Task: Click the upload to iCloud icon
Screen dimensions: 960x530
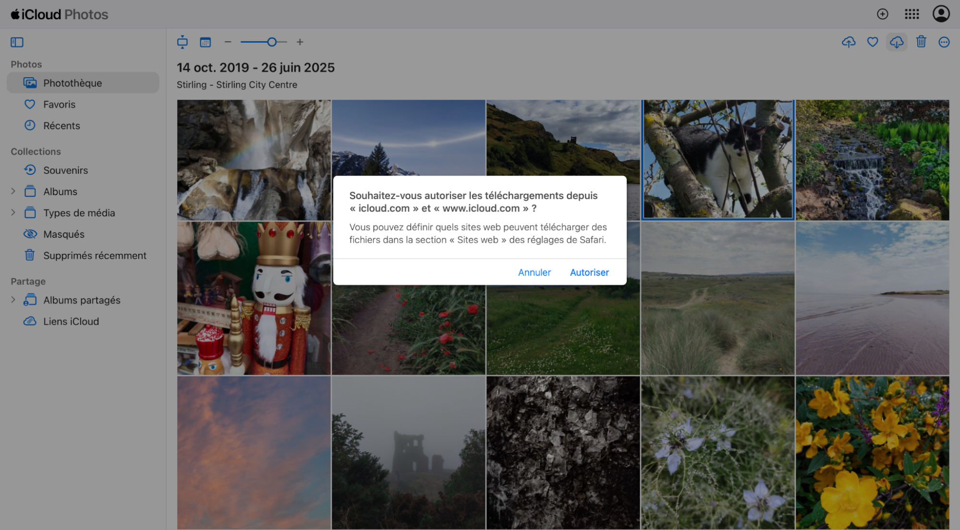Action: click(x=849, y=42)
